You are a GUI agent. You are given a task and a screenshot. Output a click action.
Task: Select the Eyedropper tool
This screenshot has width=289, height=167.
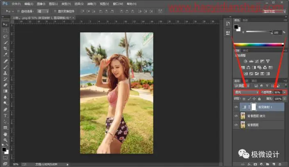tap(5, 54)
